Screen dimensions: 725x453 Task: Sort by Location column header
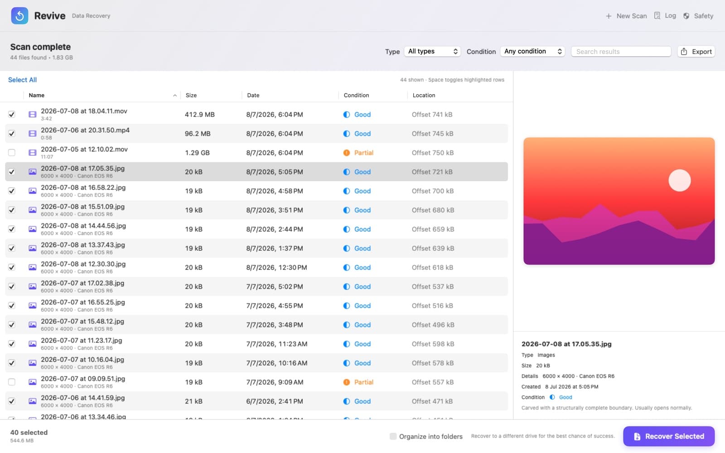click(424, 96)
